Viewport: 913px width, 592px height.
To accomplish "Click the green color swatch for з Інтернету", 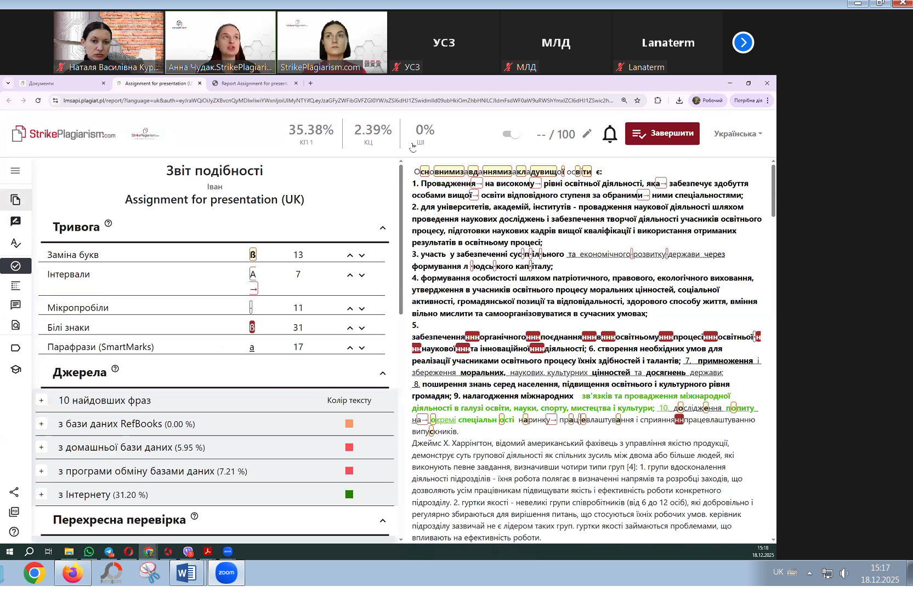I will pos(349,495).
